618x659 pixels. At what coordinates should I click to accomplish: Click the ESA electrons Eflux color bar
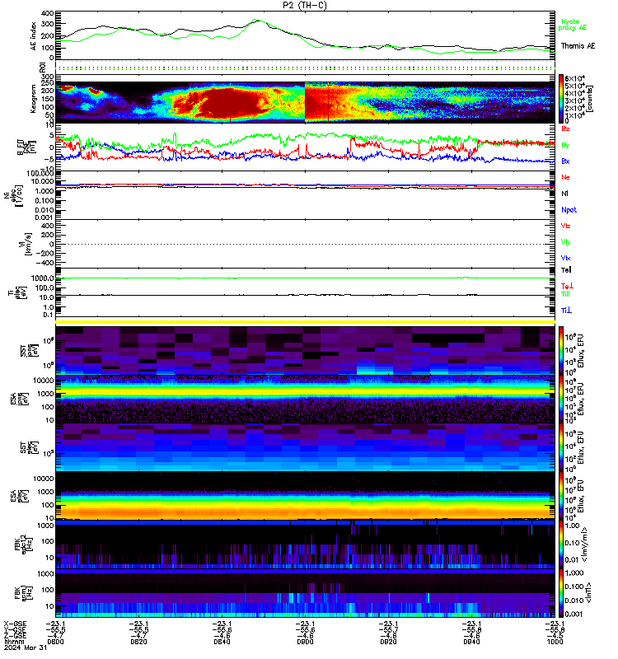(561, 496)
